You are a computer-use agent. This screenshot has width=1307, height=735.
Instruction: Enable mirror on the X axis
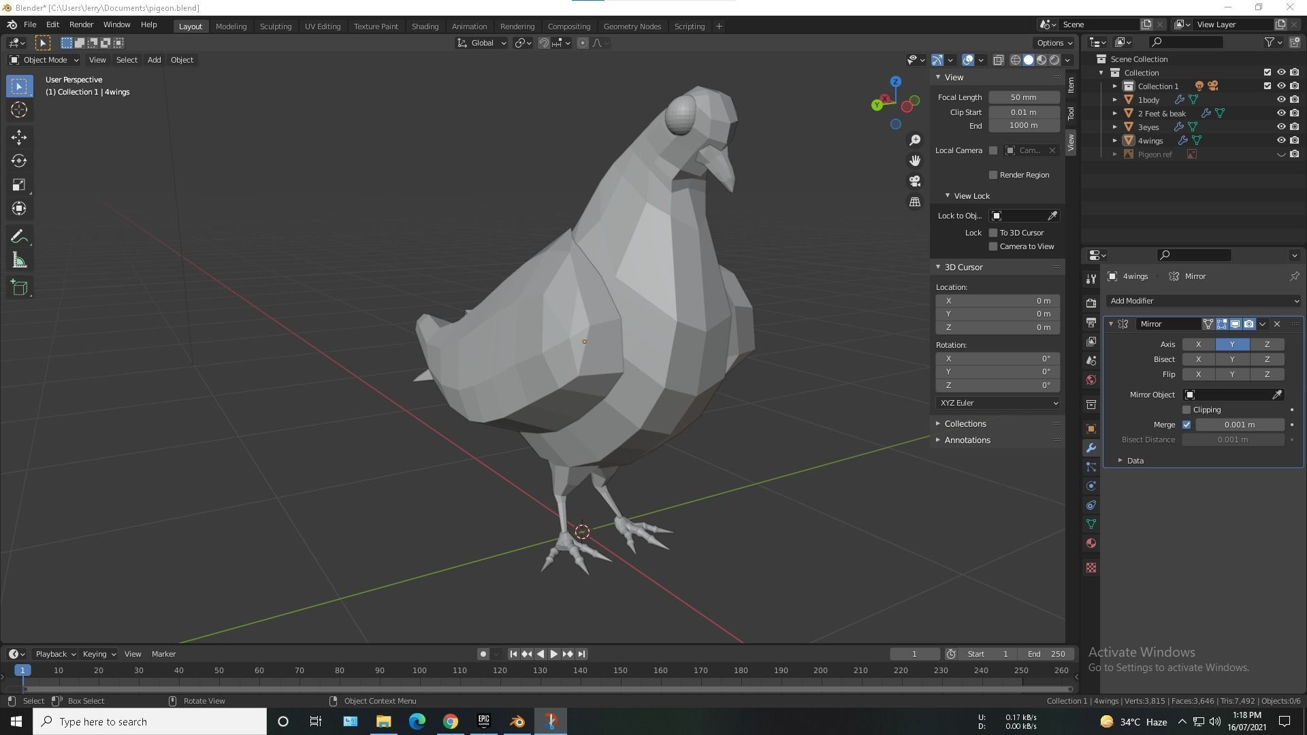(x=1198, y=344)
